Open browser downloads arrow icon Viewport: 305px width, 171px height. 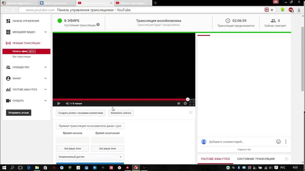pos(299,10)
